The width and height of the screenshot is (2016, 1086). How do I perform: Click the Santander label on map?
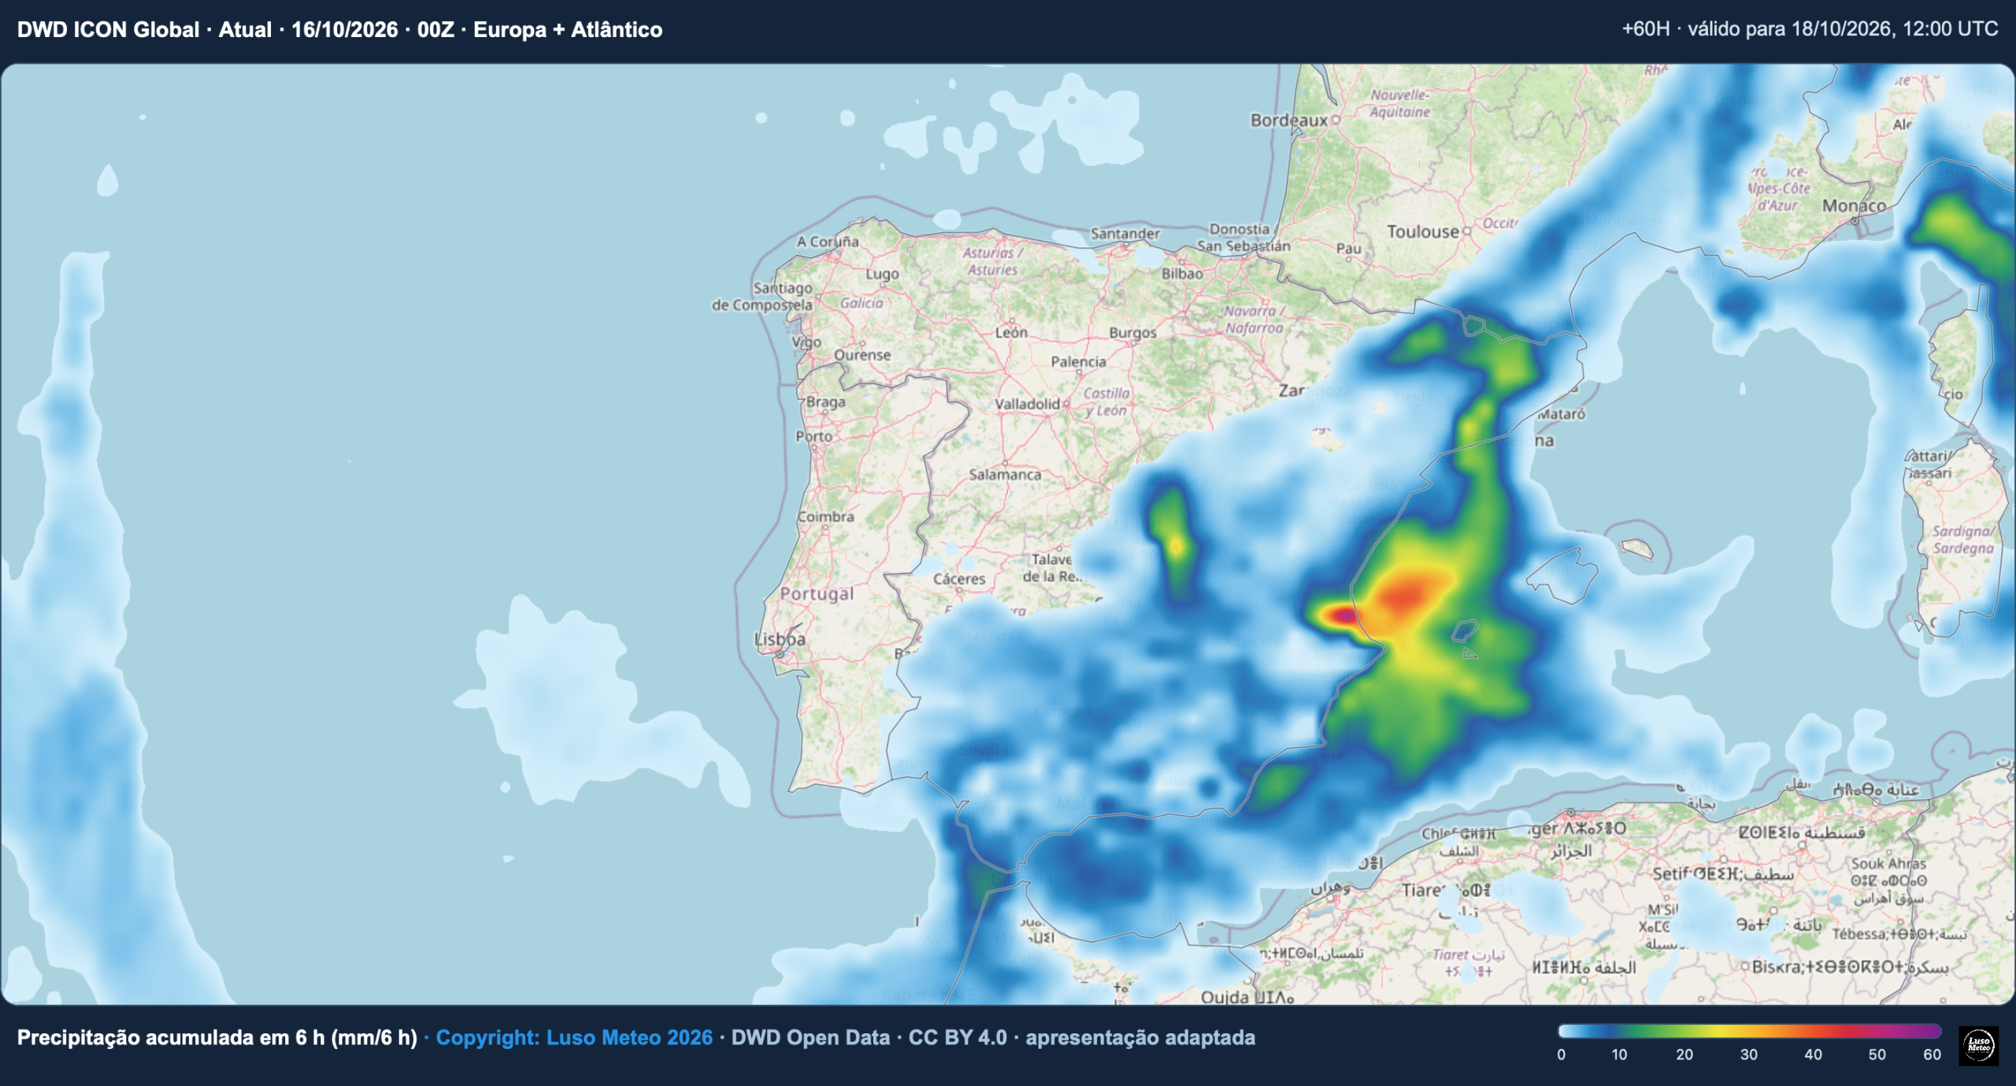[x=1125, y=233]
